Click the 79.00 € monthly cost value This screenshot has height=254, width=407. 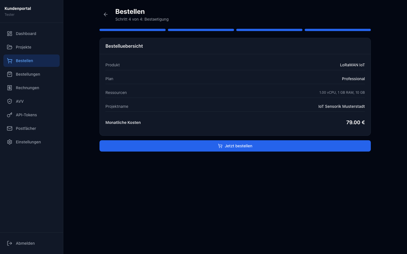[x=355, y=122]
